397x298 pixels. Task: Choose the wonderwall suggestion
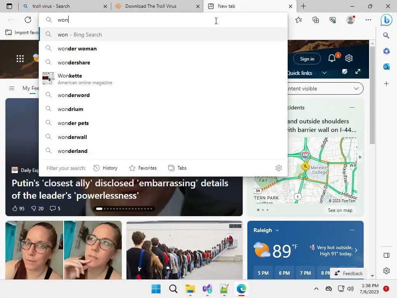pos(163,137)
